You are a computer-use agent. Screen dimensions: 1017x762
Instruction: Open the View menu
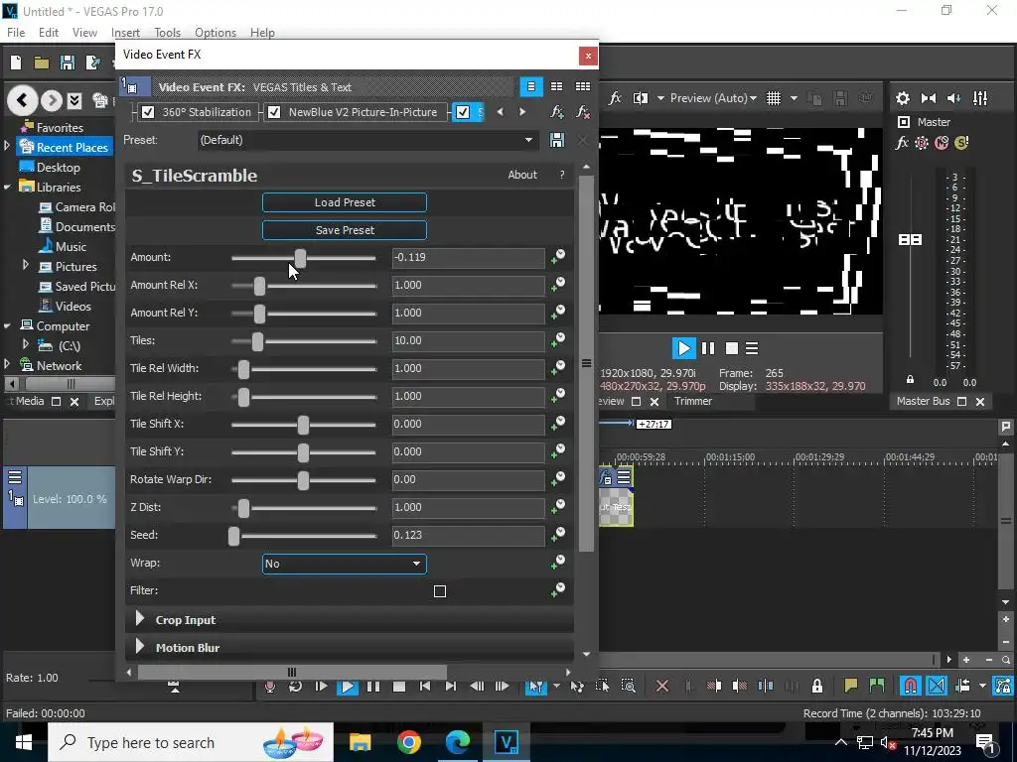tap(84, 33)
